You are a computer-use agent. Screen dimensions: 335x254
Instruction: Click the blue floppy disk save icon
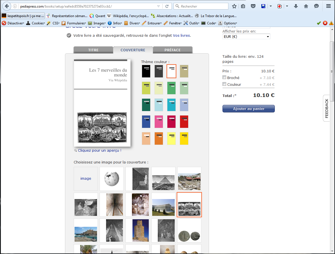(263, 6)
